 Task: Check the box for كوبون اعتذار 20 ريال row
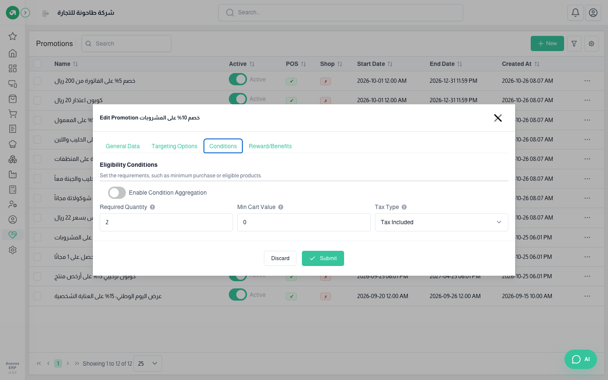point(38,100)
